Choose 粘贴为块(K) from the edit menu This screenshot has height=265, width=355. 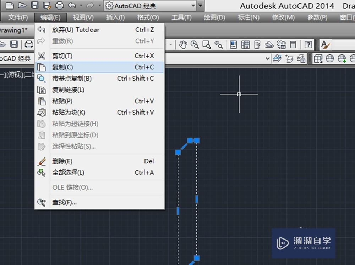[x=99, y=113]
